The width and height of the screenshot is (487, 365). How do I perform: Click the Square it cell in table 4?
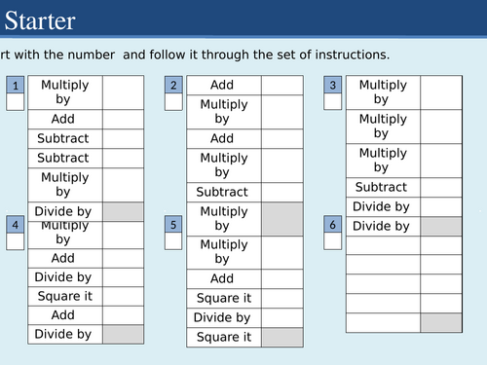point(65,296)
